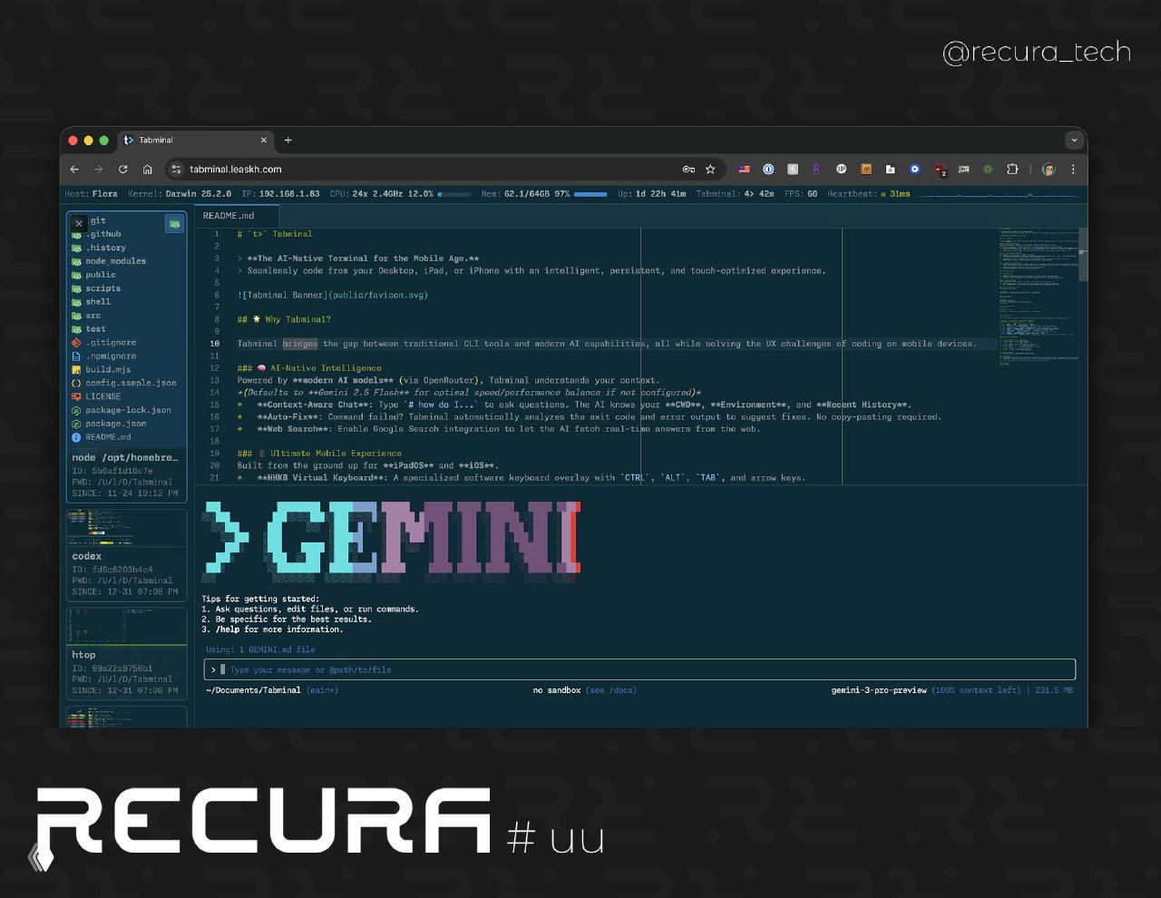The image size is (1161, 898).
Task: Open the .gitignore file
Action: pyautogui.click(x=111, y=343)
